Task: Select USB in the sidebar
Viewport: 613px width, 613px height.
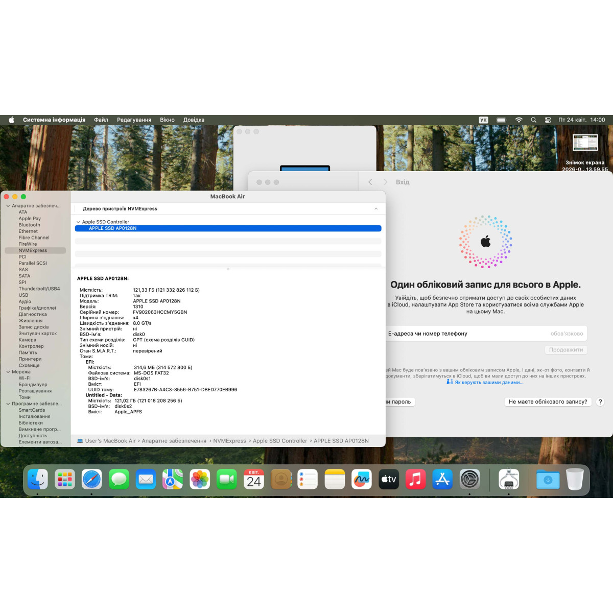Action: (23, 295)
